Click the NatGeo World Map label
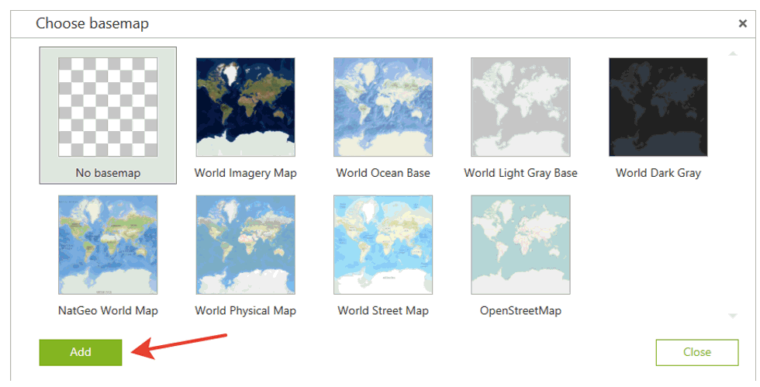760x387 pixels. [x=108, y=311]
